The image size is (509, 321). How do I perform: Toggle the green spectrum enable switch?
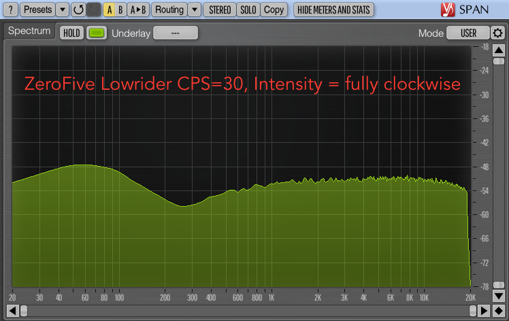point(97,33)
